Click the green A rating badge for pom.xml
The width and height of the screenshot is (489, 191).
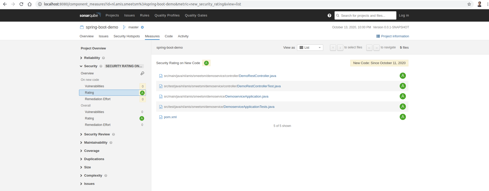[x=403, y=117]
